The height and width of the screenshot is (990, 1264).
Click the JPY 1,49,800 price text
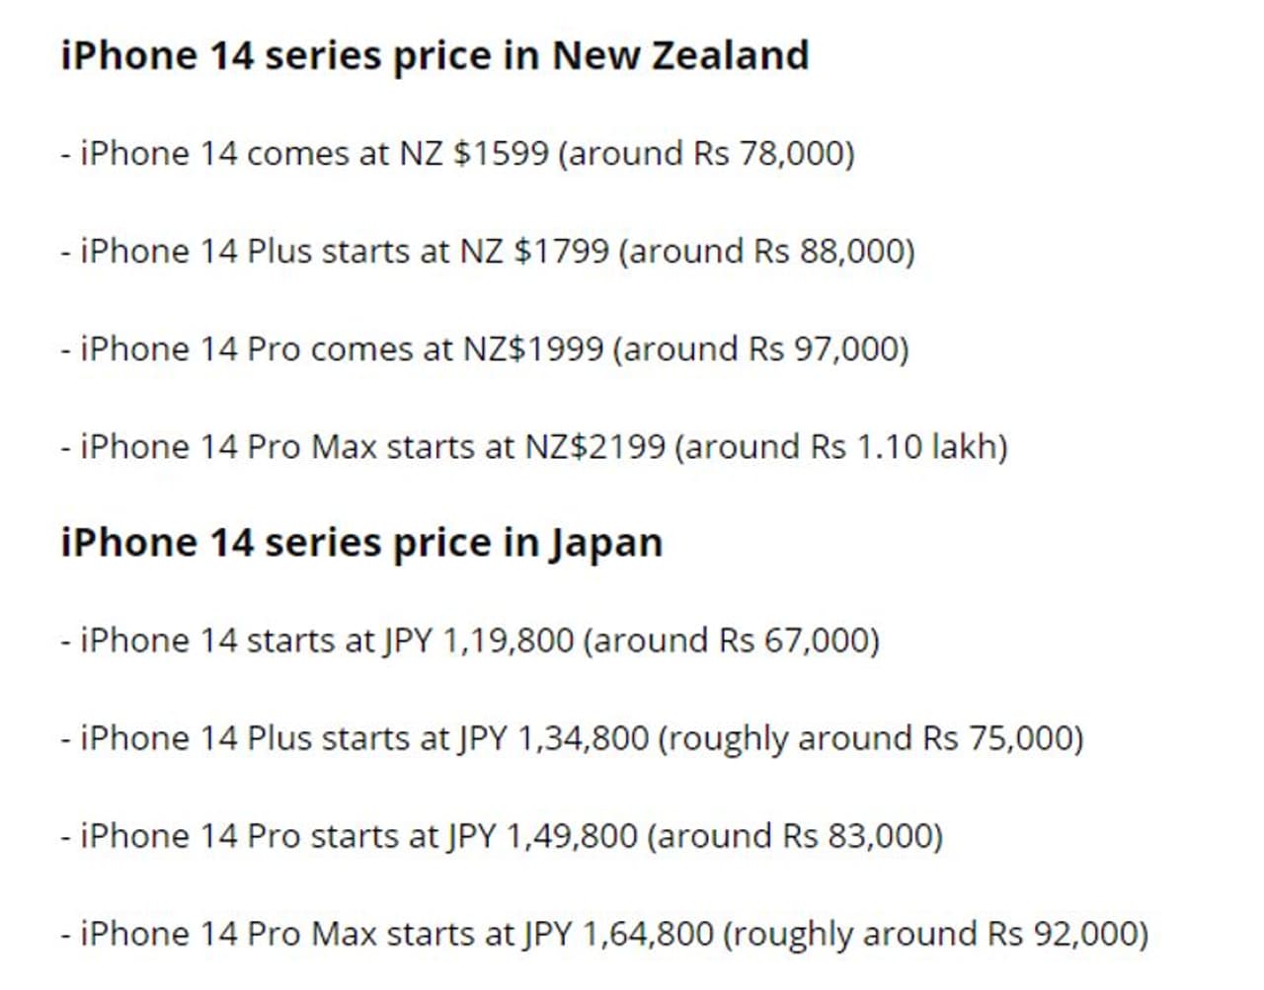542,836
